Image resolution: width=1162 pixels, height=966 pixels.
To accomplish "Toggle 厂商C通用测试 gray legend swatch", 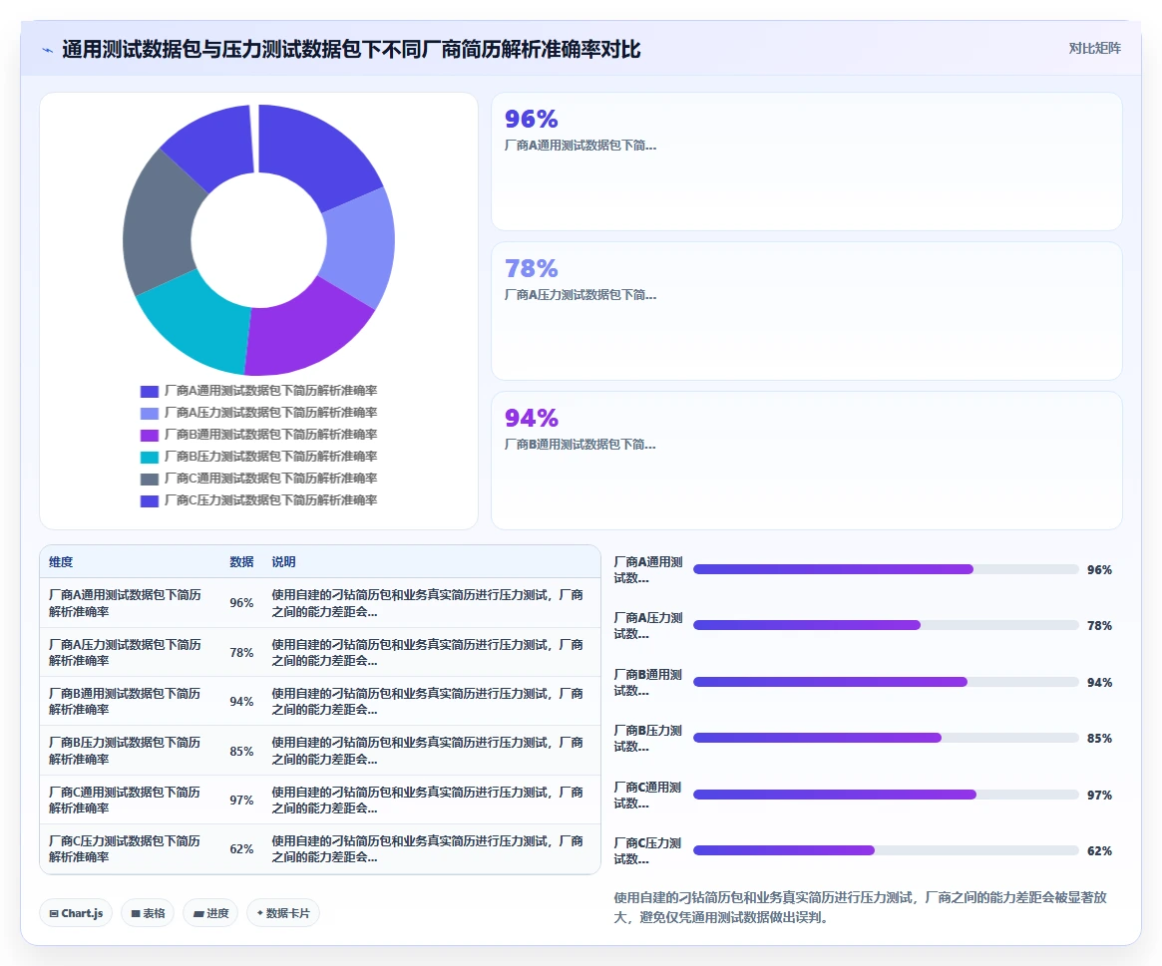I will pyautogui.click(x=149, y=480).
